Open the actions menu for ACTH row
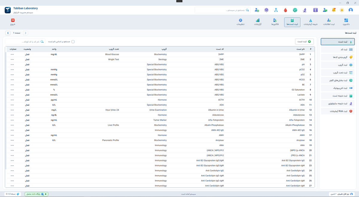The image size is (359, 197). coord(12,100)
